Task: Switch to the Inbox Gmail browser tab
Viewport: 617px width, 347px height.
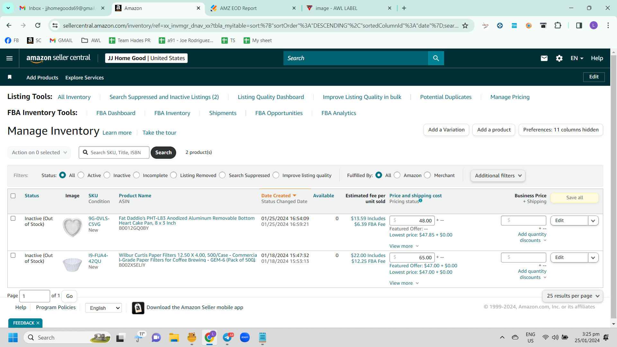Action: (62, 8)
